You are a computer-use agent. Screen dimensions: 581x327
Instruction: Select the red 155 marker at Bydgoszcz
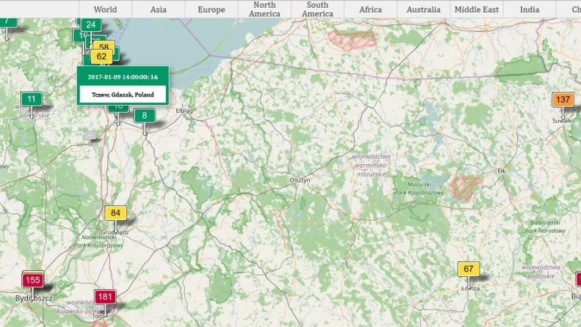(x=33, y=280)
